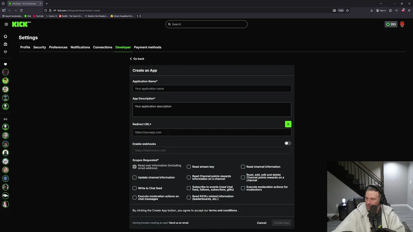Tick the Update channel information scope
The image size is (413, 232).
tap(135, 178)
